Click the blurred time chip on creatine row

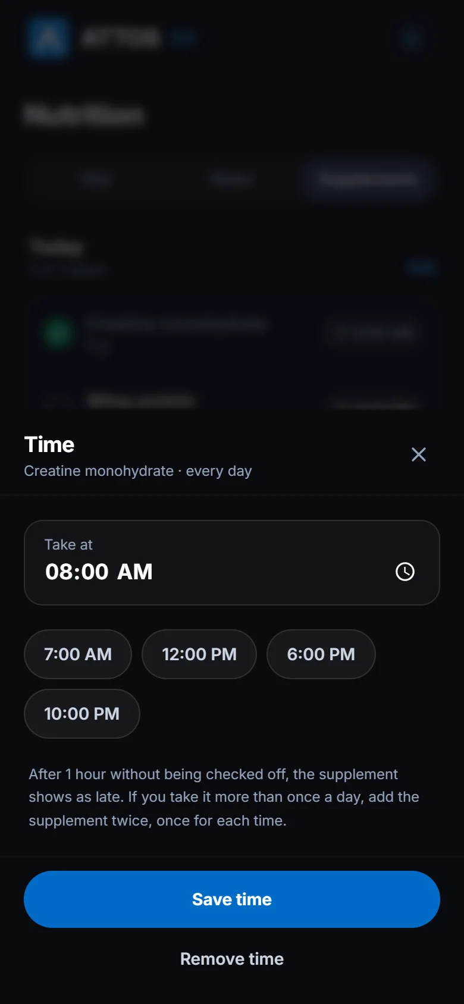click(374, 332)
